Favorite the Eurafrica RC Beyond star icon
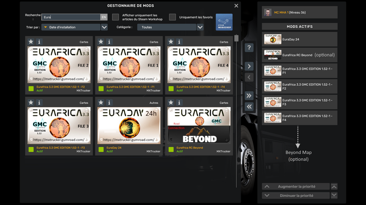The width and height of the screenshot is (366, 205). pyautogui.click(x=171, y=102)
